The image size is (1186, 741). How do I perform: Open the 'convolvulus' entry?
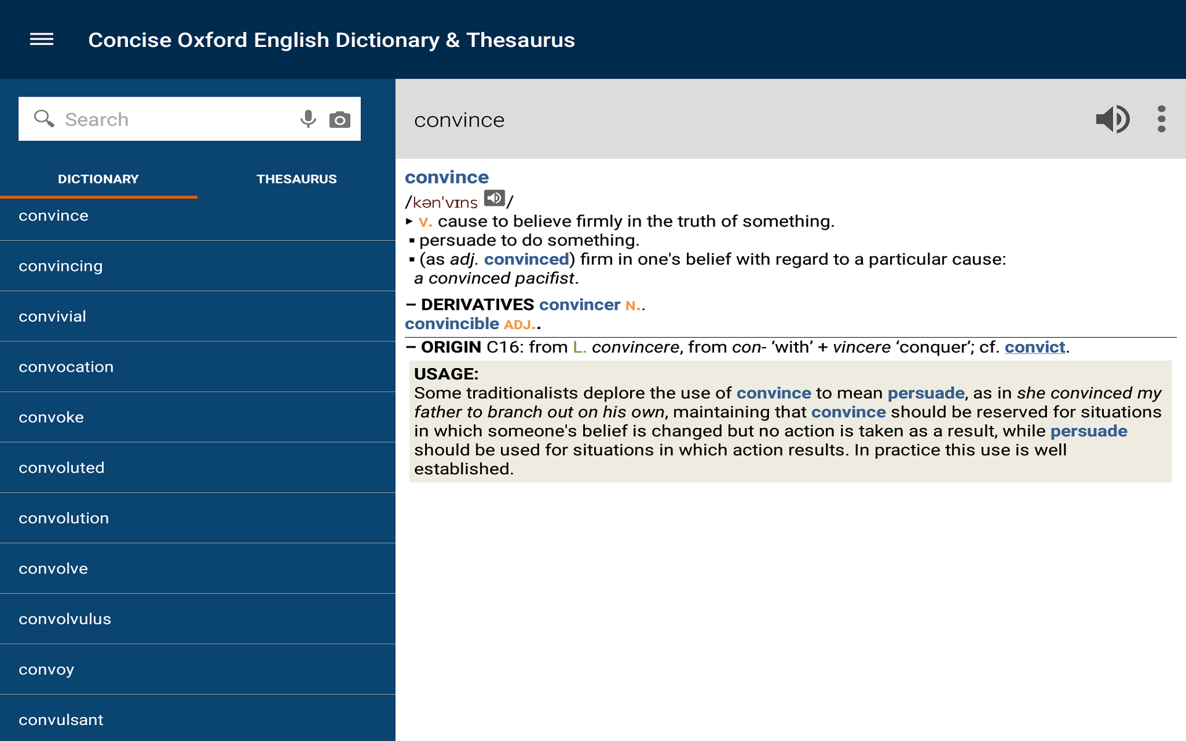(x=198, y=619)
